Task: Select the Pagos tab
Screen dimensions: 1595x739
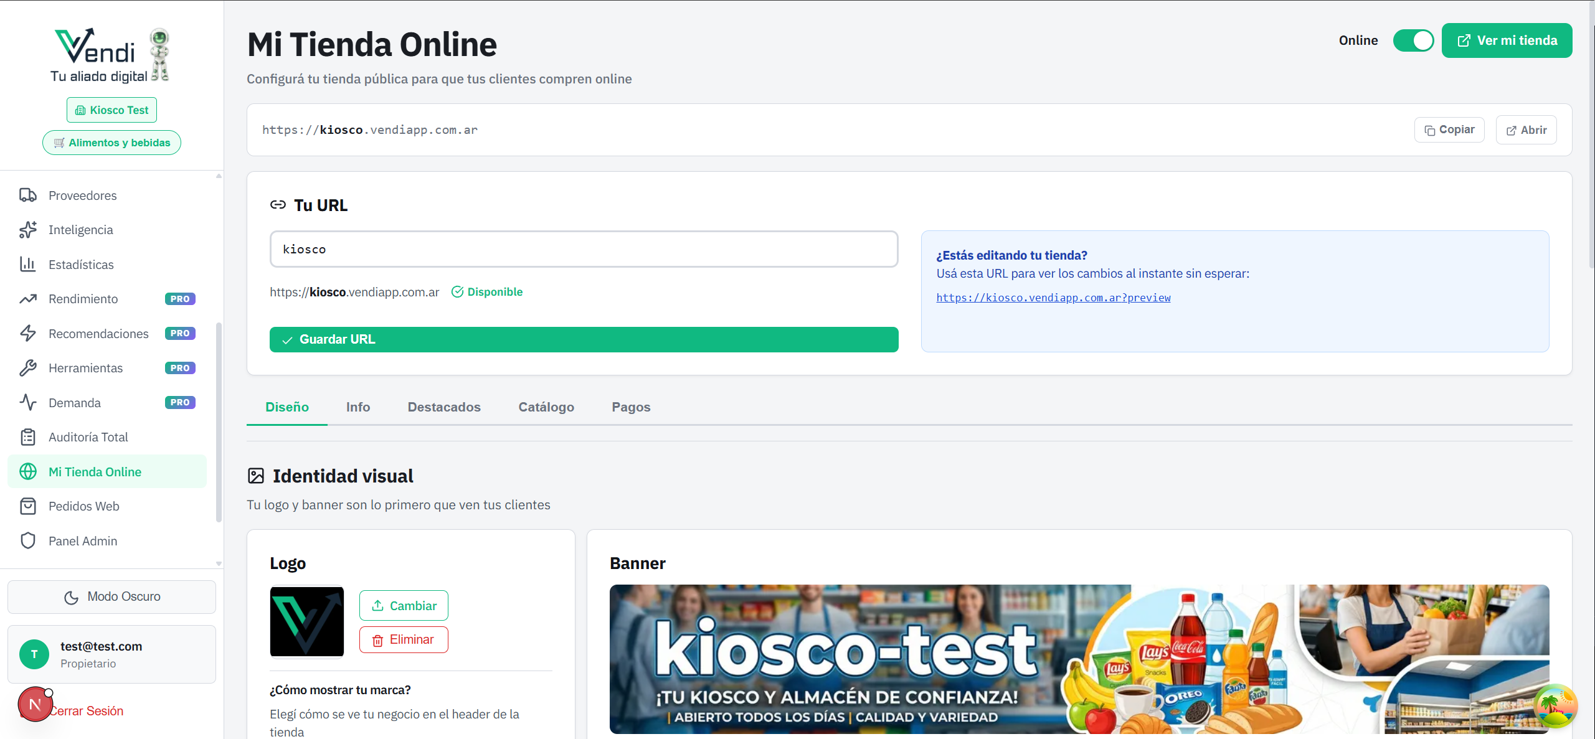Action: point(631,407)
